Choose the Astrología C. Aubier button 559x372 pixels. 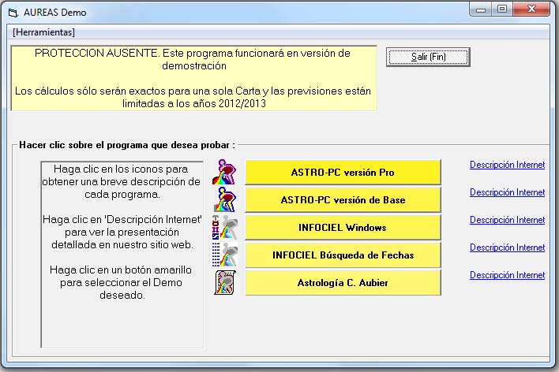tap(343, 283)
